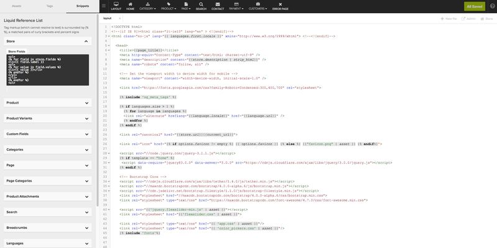Fold the code at line 3
The width and height of the screenshot is (497, 248).
109,37
